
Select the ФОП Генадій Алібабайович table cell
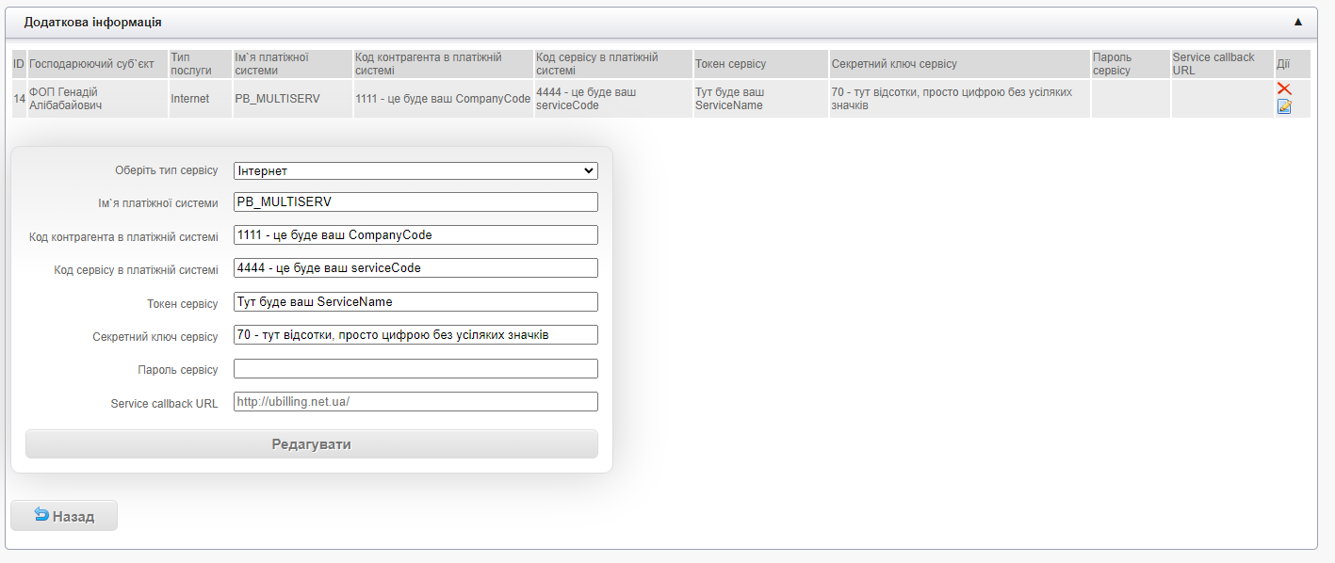tap(94, 98)
